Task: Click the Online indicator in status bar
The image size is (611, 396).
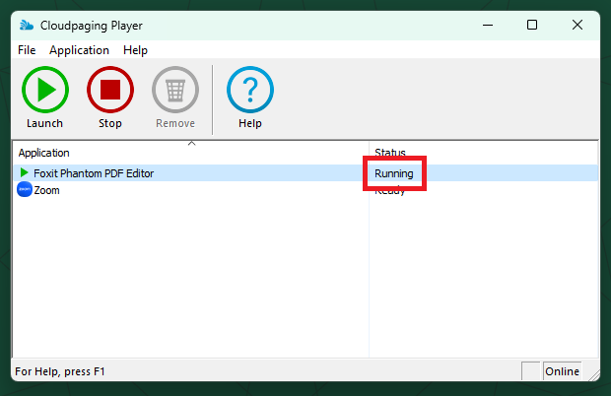Action: click(x=562, y=371)
